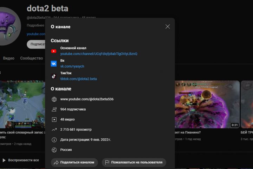Click "Воспроизвести все" play button
The height and width of the screenshot is (169, 253).
[20, 160]
